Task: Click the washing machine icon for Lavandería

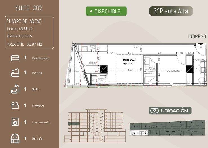Action: point(15,122)
